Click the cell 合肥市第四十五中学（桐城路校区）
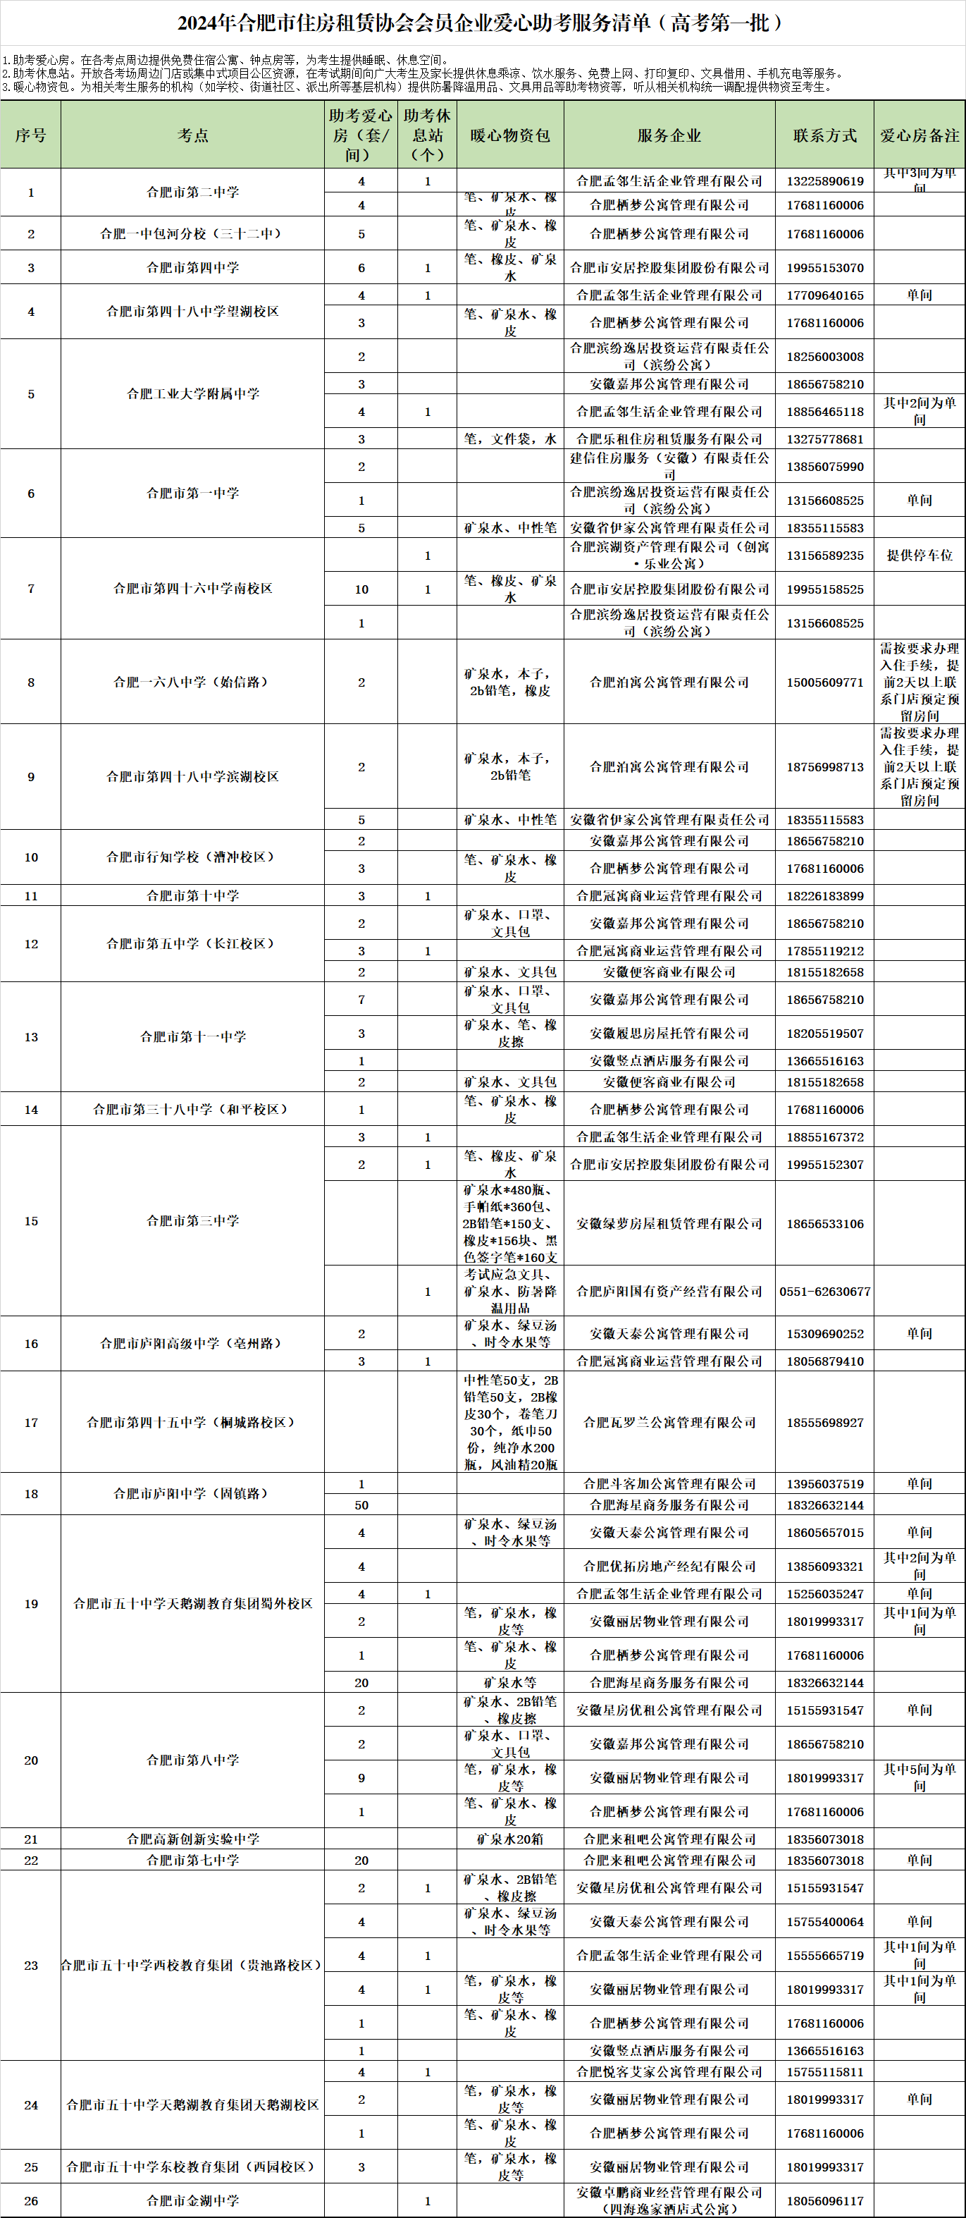966x2218 pixels. (x=192, y=1423)
